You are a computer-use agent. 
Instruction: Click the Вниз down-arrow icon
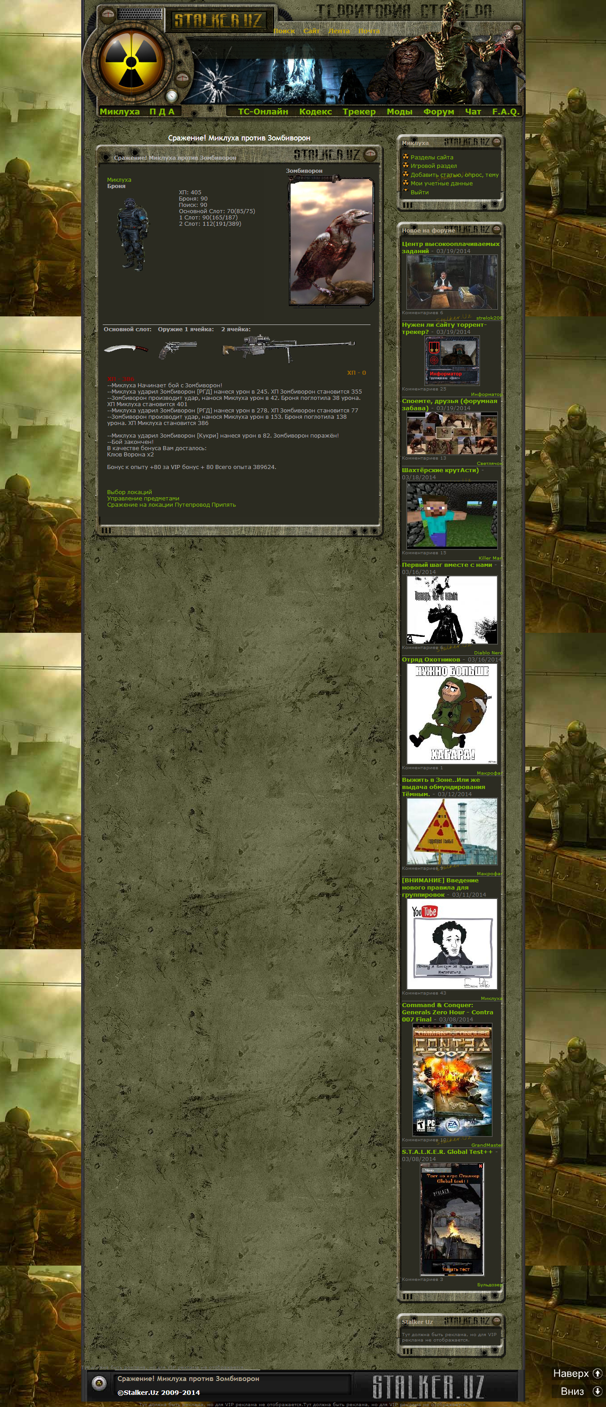coord(597,1391)
